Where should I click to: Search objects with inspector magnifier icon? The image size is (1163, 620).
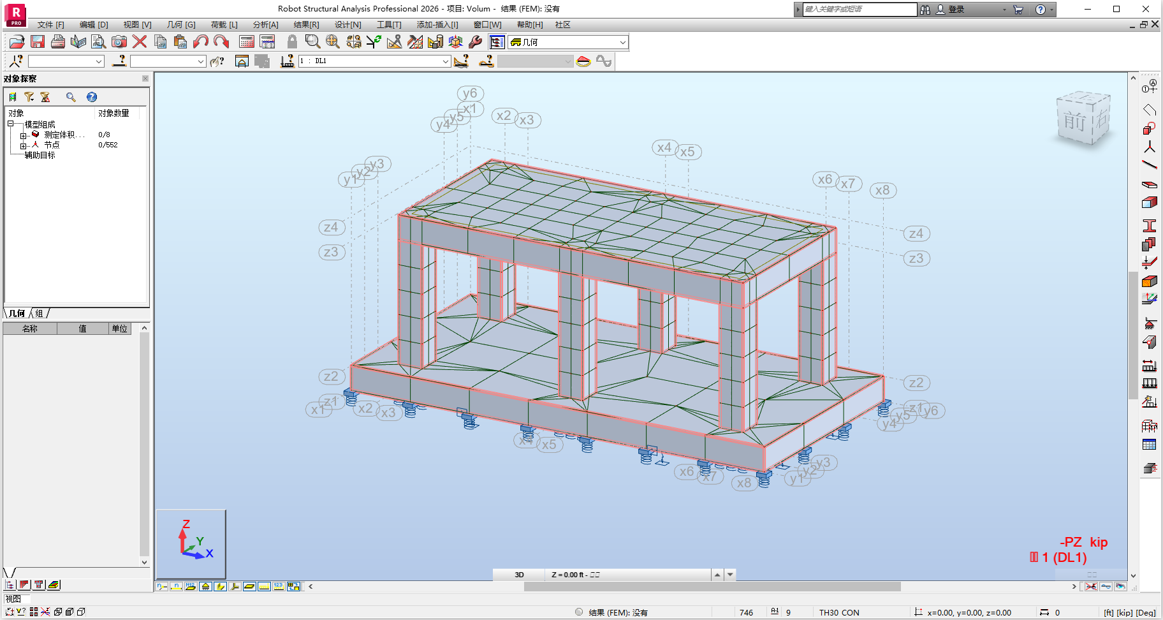(71, 97)
